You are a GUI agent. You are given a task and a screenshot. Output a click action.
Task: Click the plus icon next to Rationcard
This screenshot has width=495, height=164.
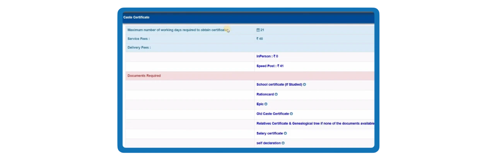coord(276,94)
